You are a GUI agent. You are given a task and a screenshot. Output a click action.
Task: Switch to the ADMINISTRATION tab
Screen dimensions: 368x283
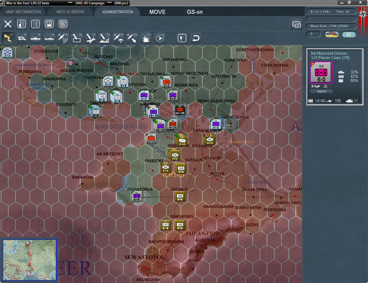tap(118, 12)
